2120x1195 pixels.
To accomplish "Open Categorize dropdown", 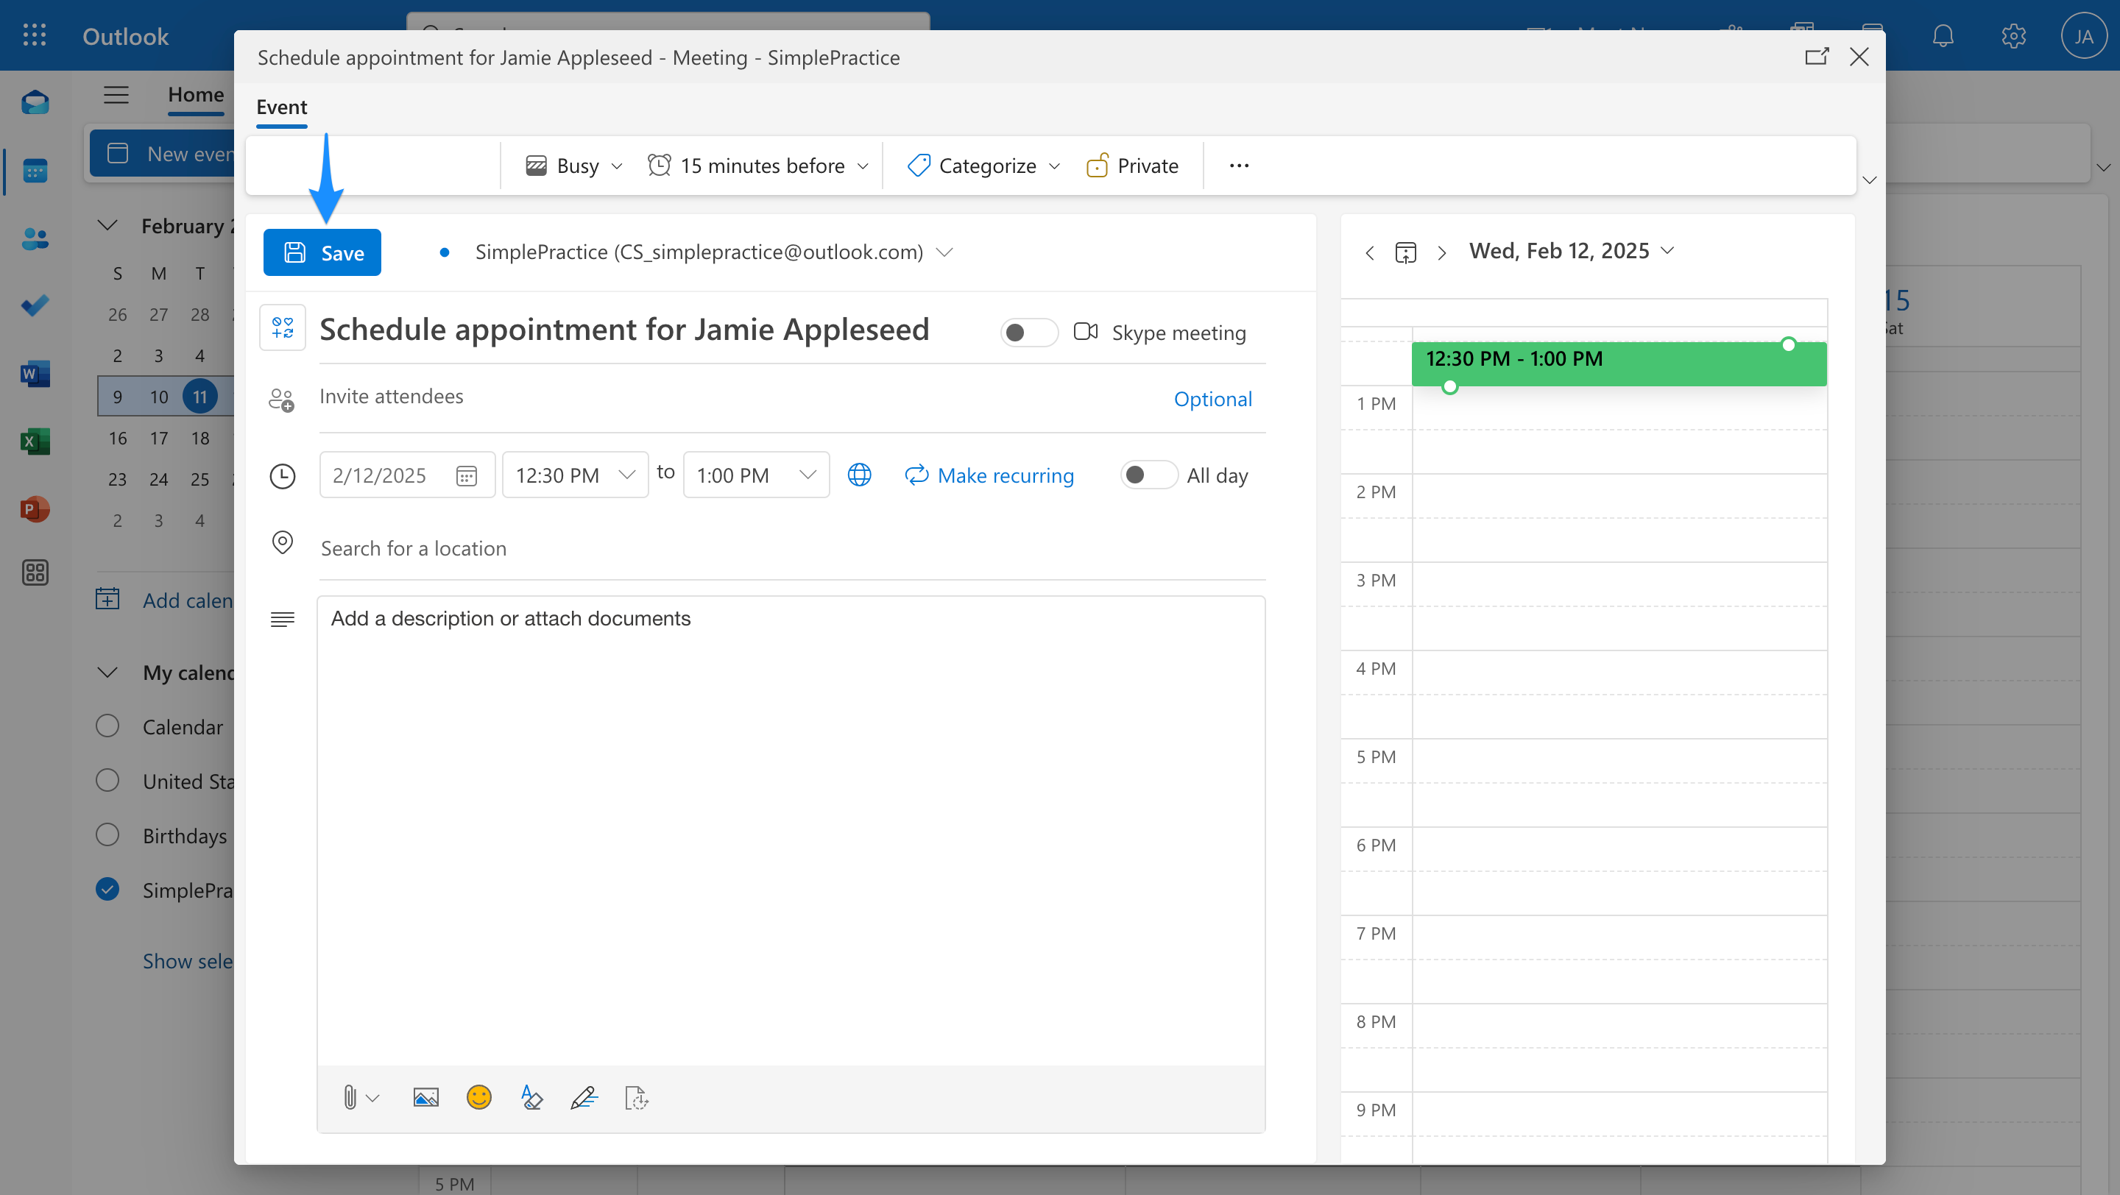I will [983, 166].
